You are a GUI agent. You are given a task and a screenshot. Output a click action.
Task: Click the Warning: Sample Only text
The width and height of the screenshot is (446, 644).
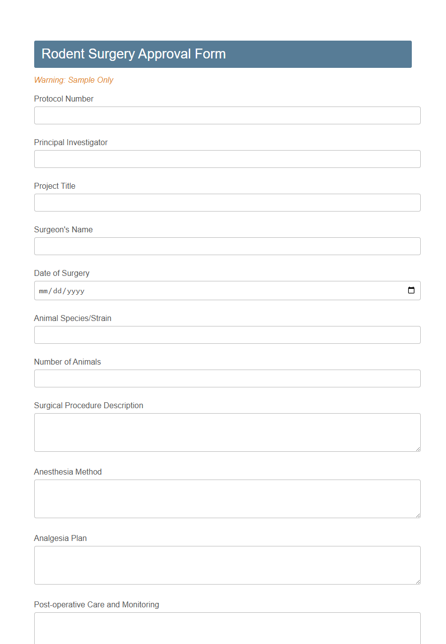(x=73, y=80)
